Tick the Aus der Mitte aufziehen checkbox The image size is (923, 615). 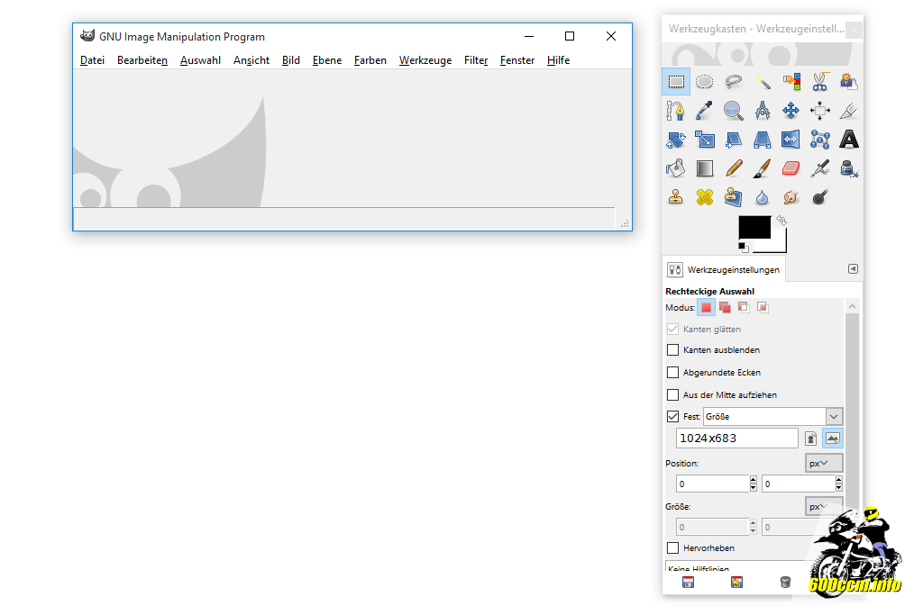pyautogui.click(x=672, y=394)
